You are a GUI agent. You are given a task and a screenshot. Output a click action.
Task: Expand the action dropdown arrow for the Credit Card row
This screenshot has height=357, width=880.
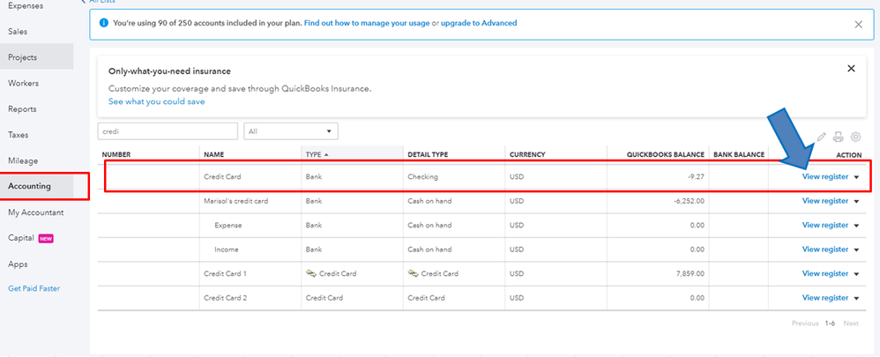[856, 177]
